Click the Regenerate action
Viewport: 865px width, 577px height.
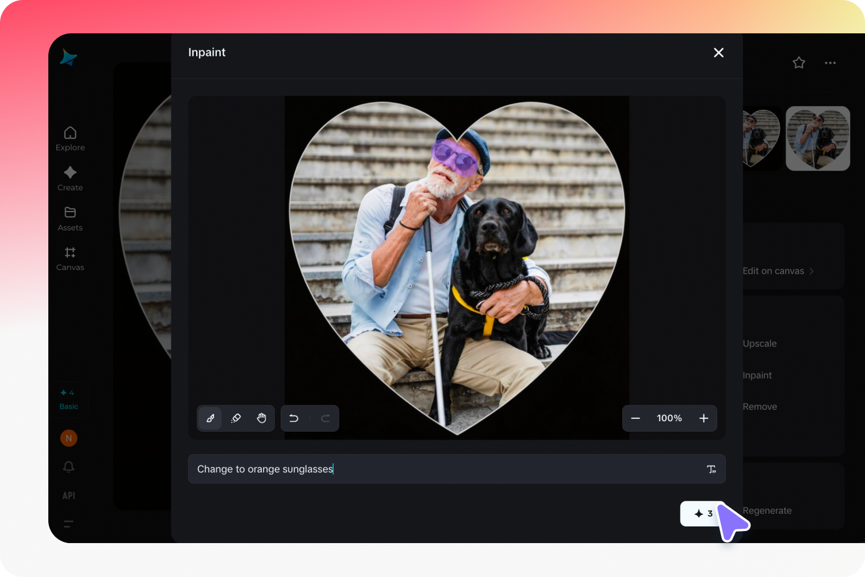767,510
